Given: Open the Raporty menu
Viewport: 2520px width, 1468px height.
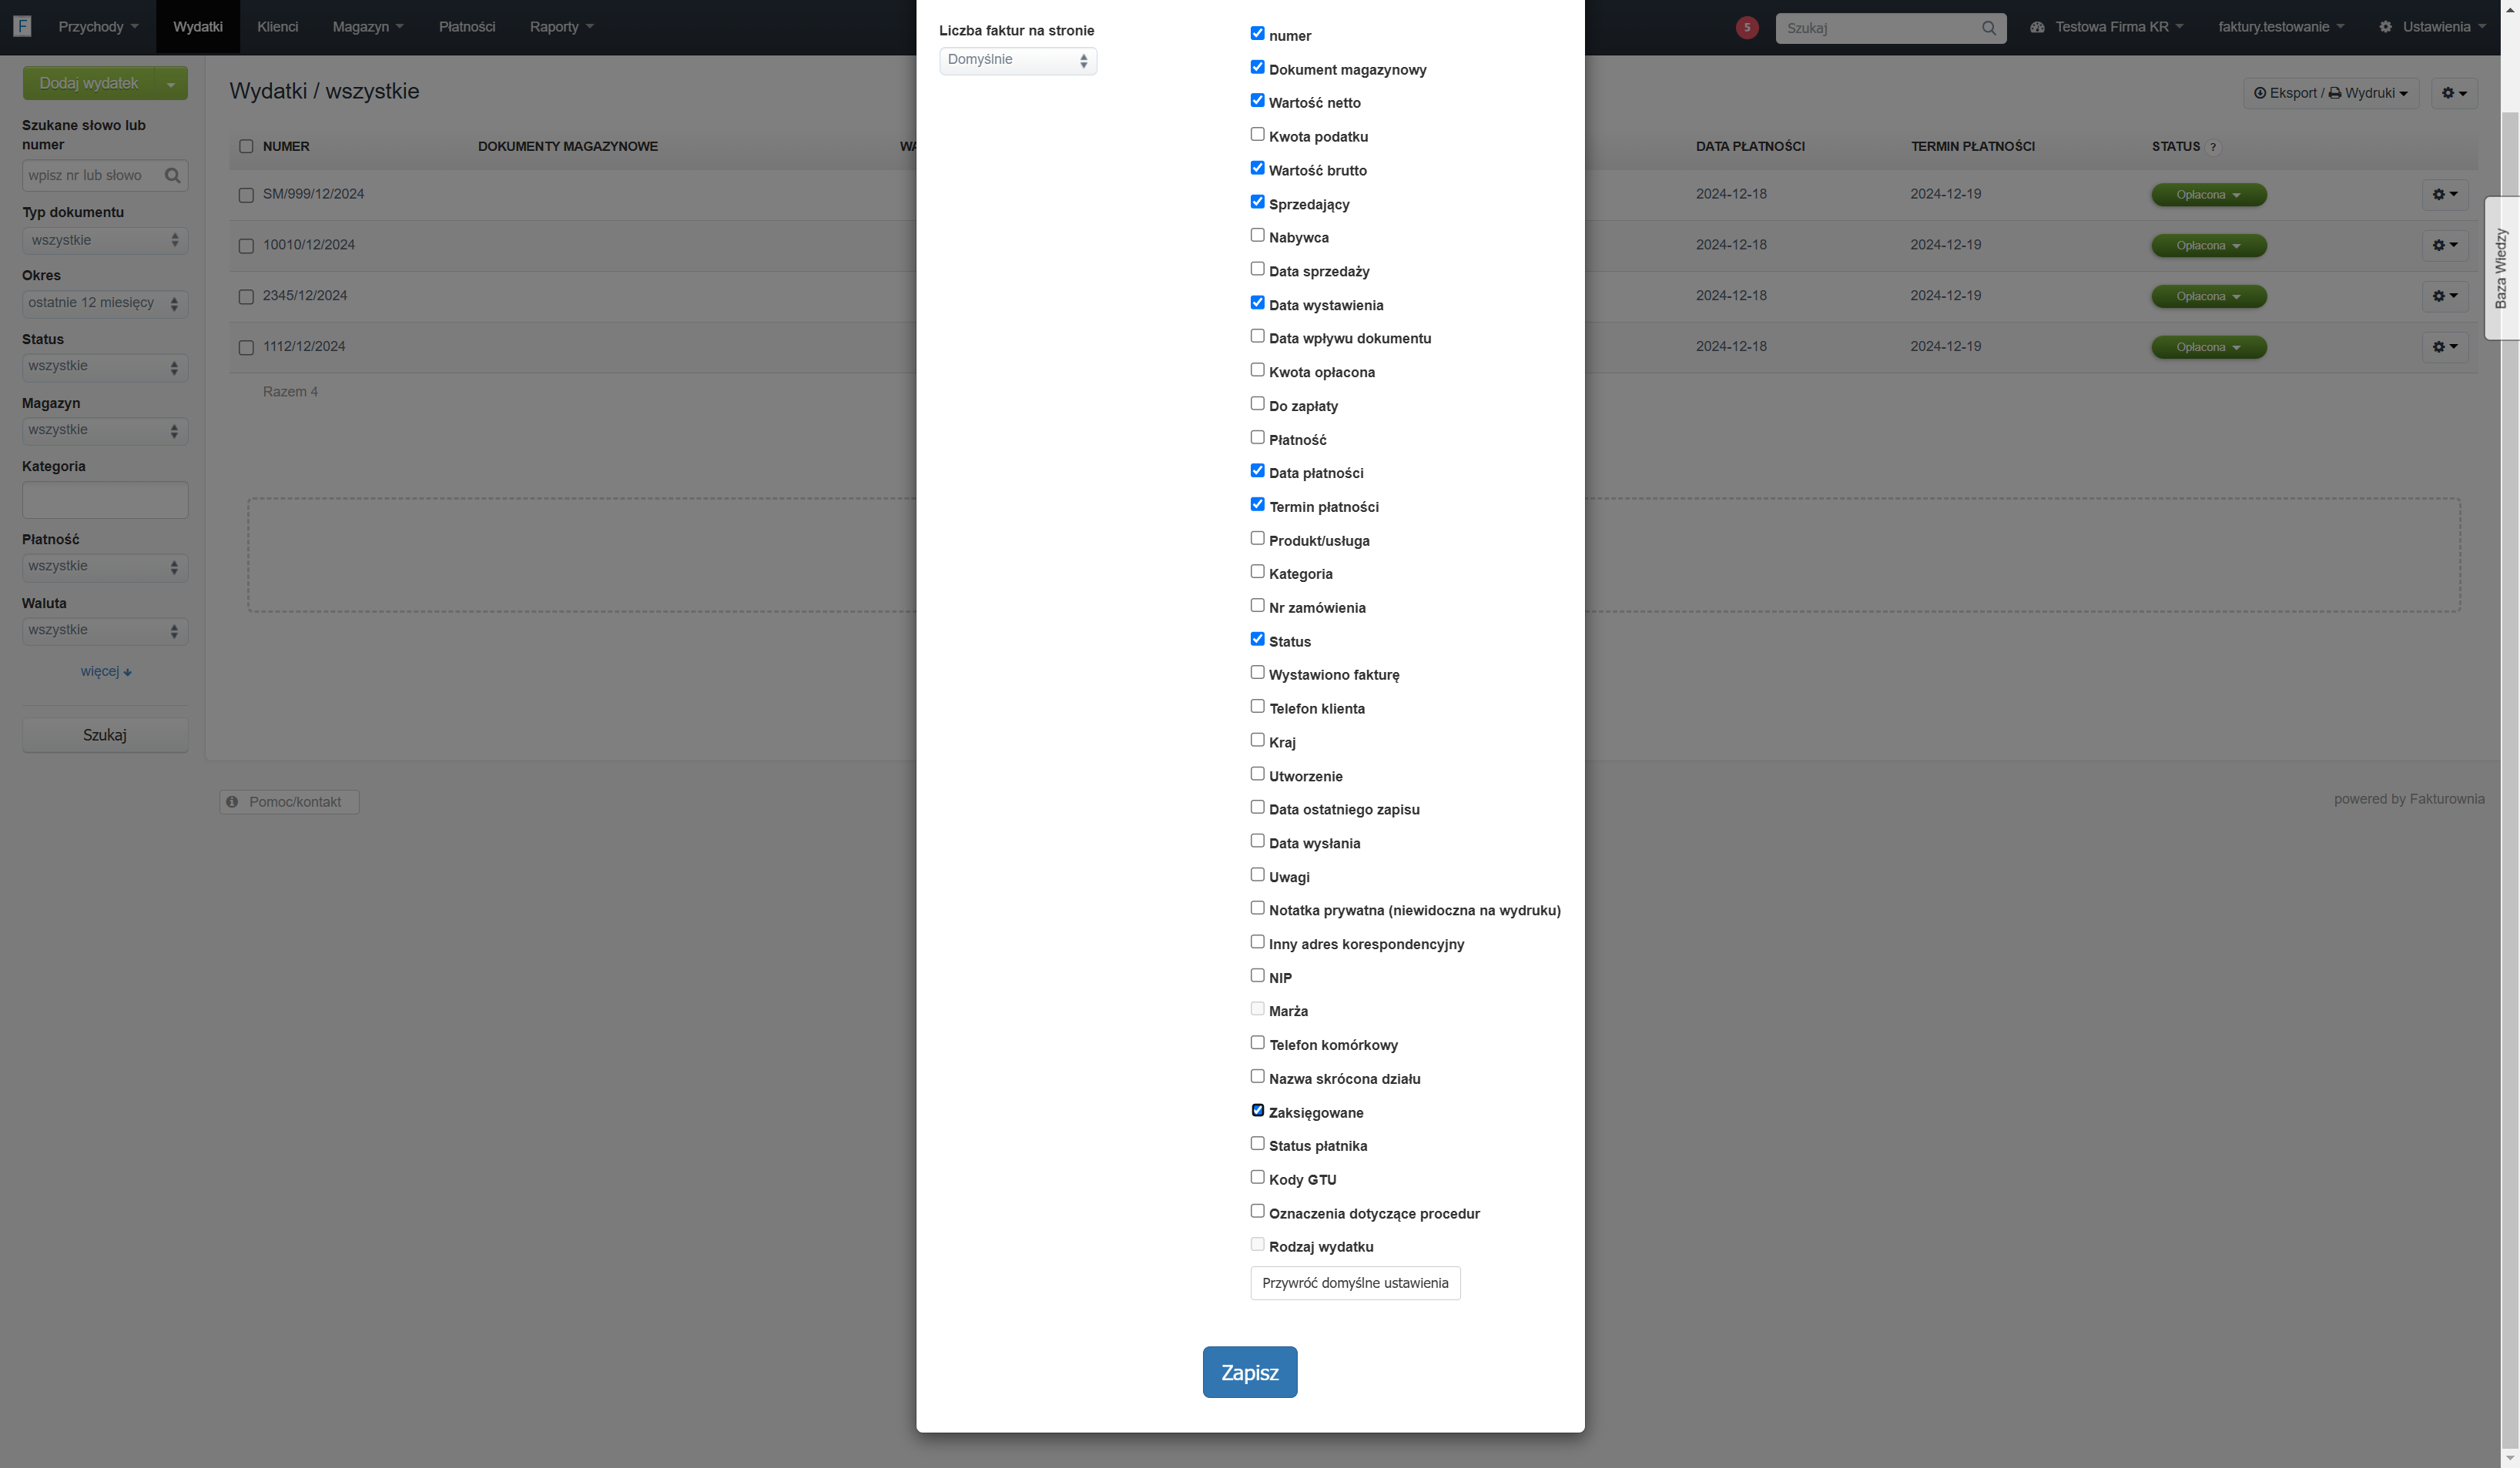Looking at the screenshot, I should click(x=561, y=27).
